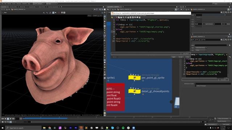This screenshot has width=232, height=130.
Task: Open the Help menu
Action: point(29,4)
